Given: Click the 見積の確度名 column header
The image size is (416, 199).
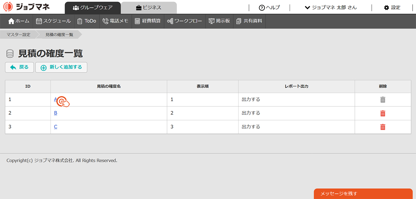Looking at the screenshot, I should [x=109, y=87].
